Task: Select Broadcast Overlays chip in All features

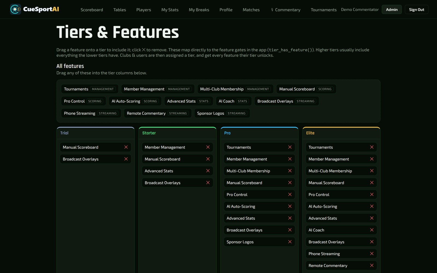Action: pos(287,101)
